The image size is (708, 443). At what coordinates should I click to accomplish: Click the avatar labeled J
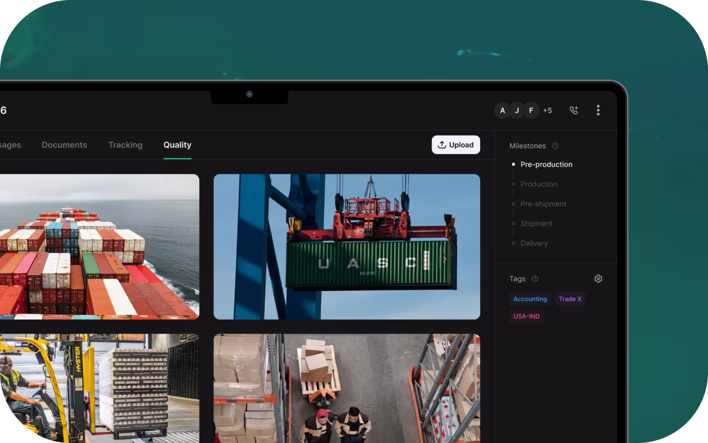(x=517, y=110)
